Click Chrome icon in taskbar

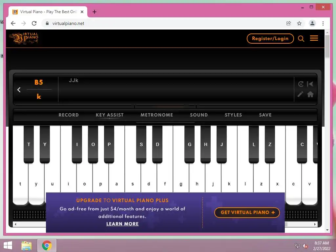click(x=47, y=245)
